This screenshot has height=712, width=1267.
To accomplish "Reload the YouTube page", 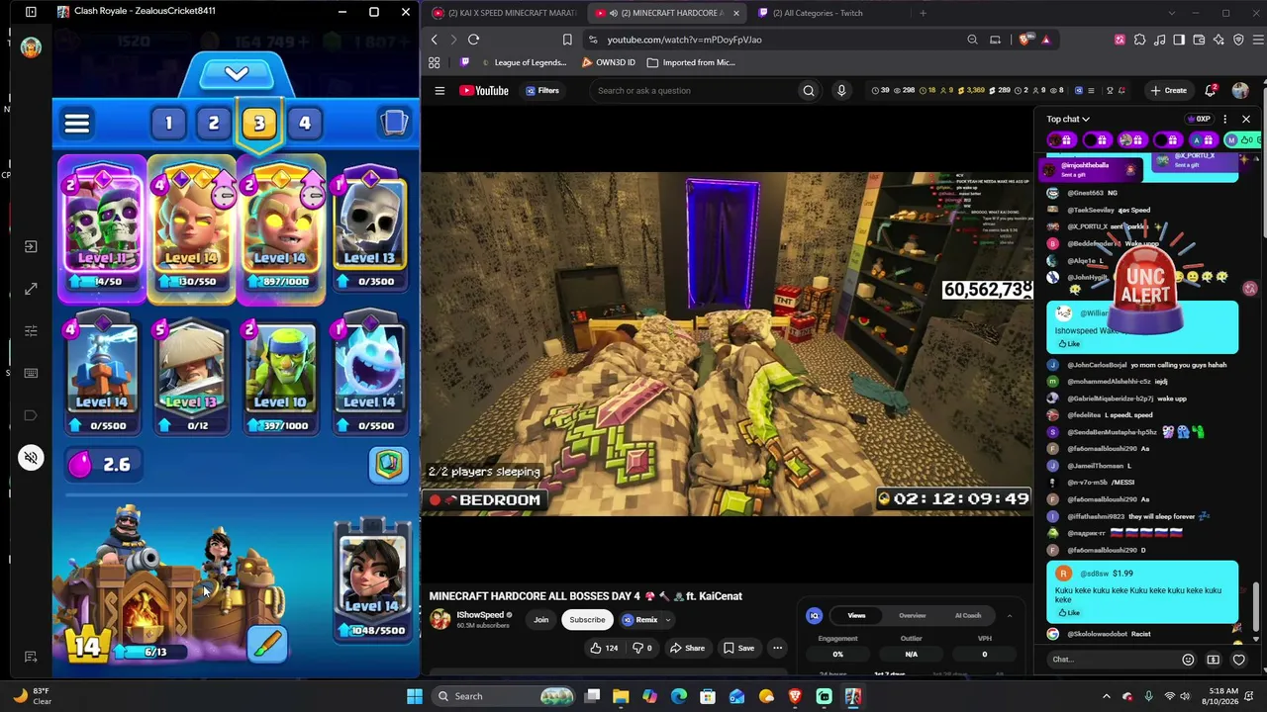I will [x=473, y=40].
